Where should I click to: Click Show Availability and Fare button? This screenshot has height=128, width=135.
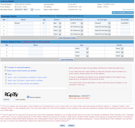123,13
